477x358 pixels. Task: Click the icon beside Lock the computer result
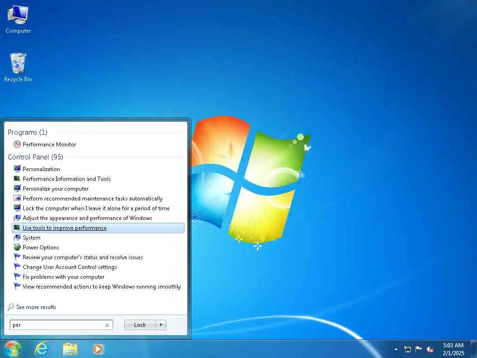point(17,208)
